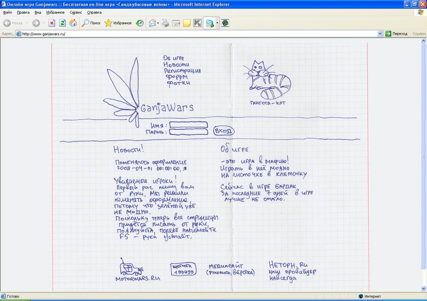Expand the Ссылки links toolbar

pyautogui.click(x=419, y=34)
